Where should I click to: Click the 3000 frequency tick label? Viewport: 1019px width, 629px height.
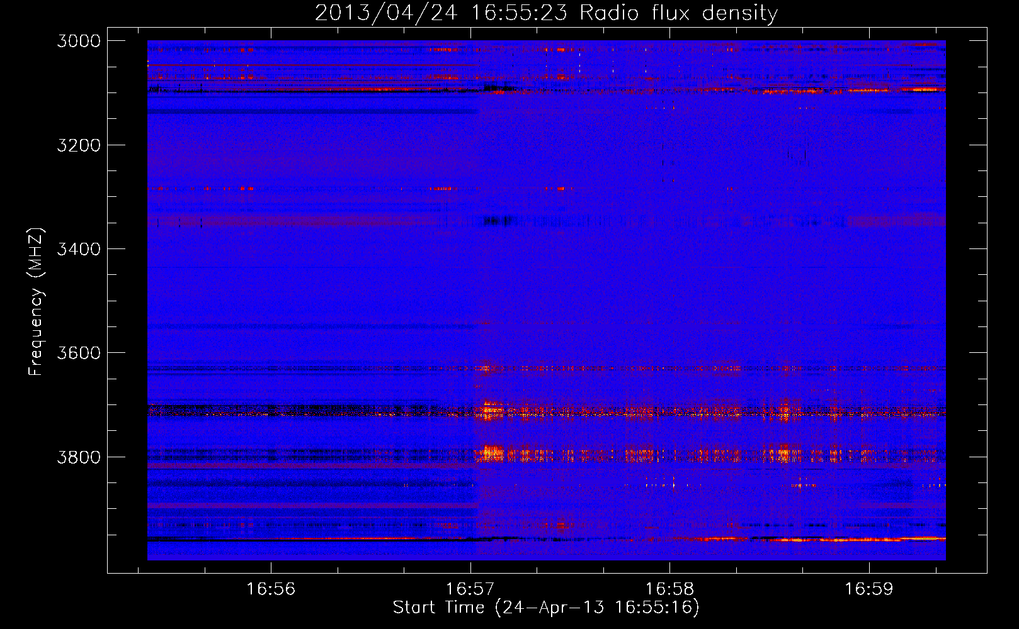(79, 41)
